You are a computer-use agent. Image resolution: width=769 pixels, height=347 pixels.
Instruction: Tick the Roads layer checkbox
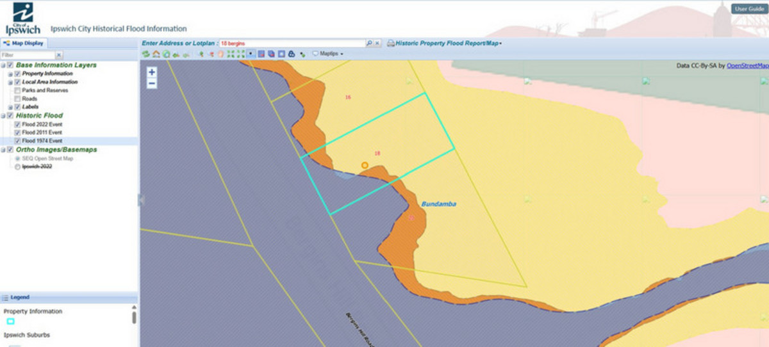[x=18, y=99]
